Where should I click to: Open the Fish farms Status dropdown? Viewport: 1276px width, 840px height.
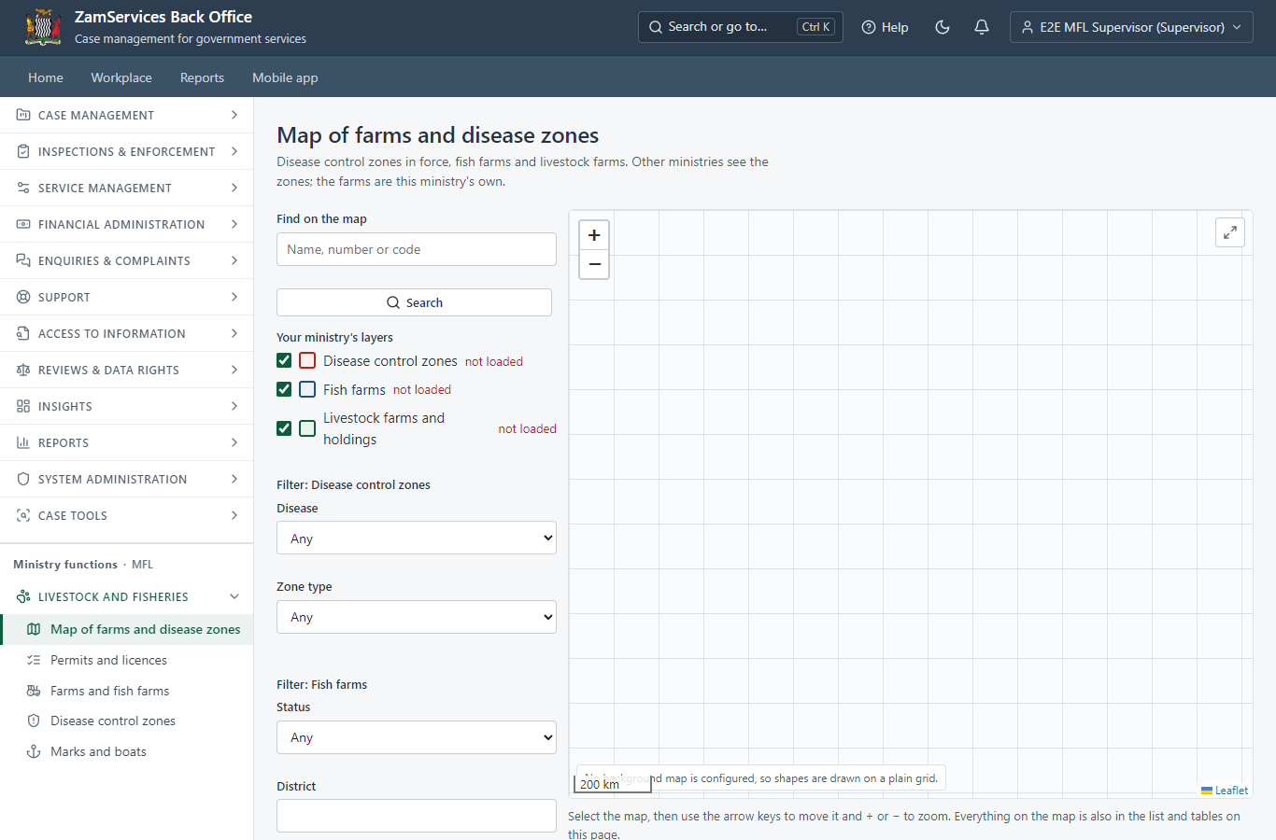[x=417, y=737]
